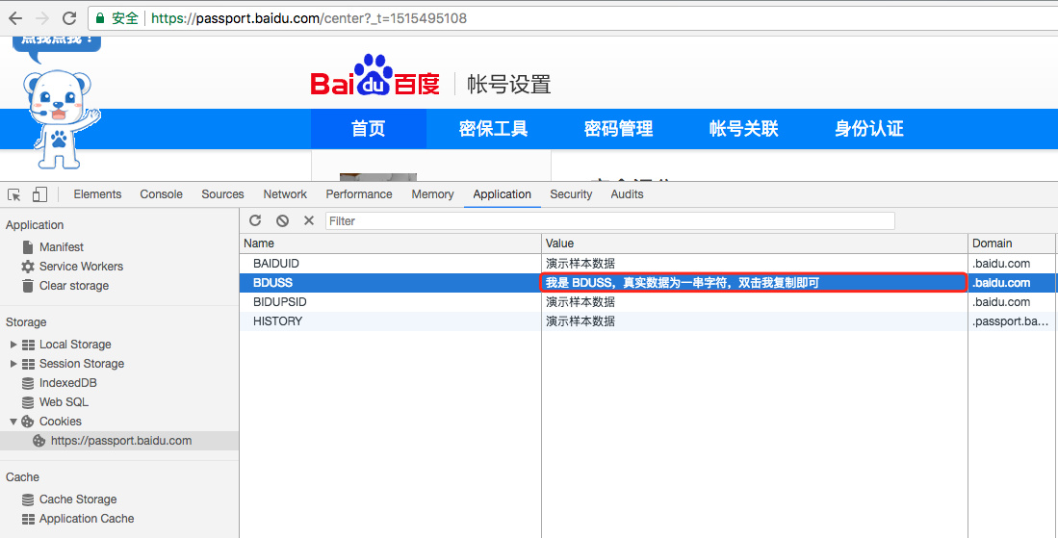Click the Baidu logo
Image resolution: width=1058 pixels, height=538 pixels.
[375, 76]
